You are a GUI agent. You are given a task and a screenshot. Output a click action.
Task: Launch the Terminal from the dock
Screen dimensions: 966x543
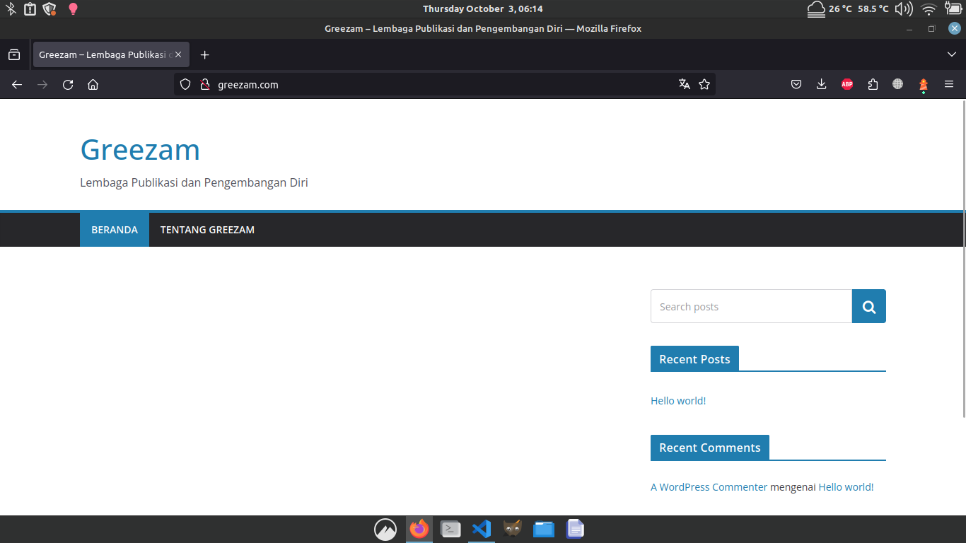(450, 529)
